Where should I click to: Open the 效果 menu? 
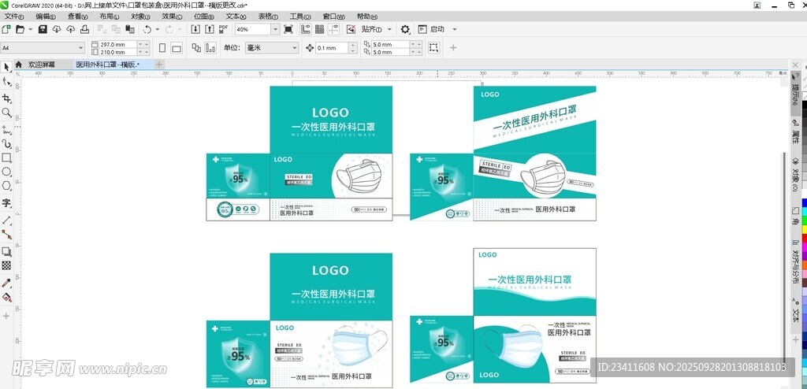pyautogui.click(x=171, y=16)
